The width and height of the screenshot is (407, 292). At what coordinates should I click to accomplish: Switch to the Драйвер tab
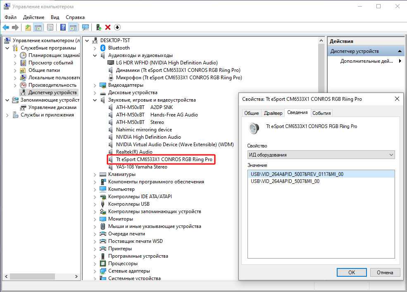click(273, 113)
